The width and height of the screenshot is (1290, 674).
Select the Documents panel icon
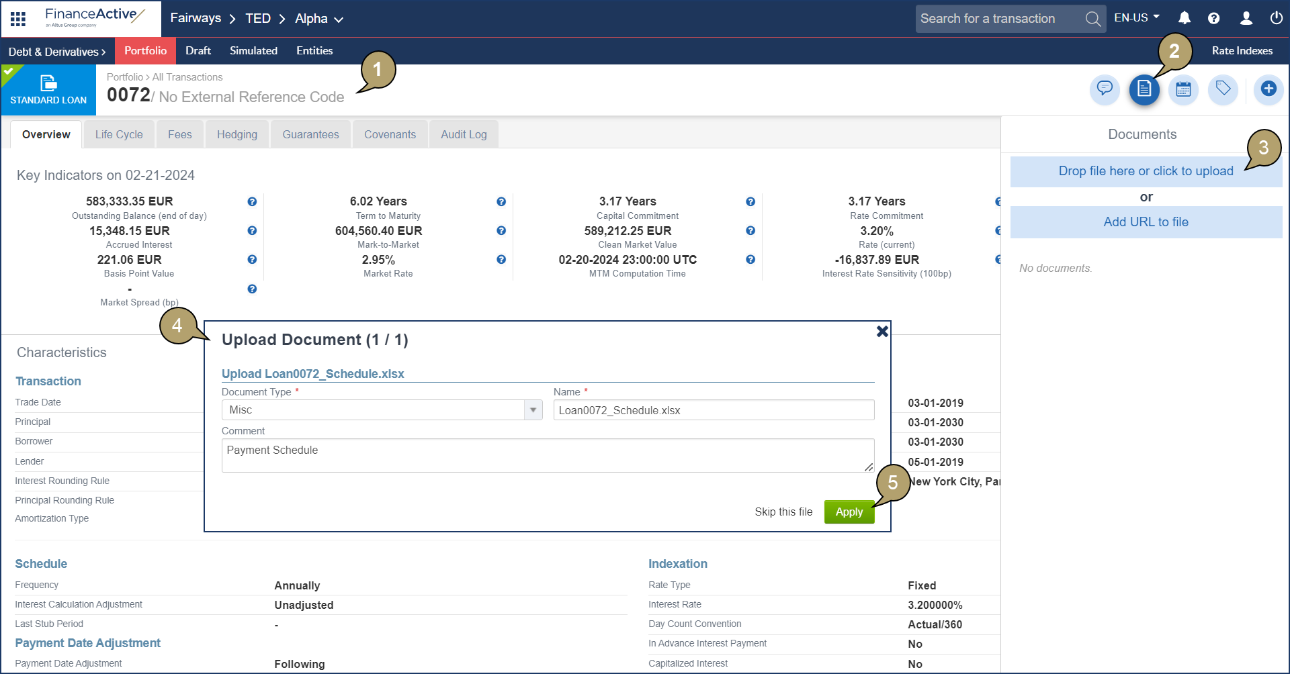1144,89
